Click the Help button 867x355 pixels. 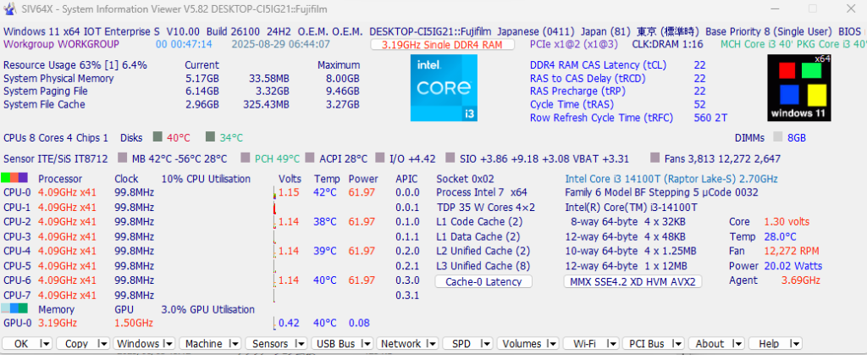point(769,343)
